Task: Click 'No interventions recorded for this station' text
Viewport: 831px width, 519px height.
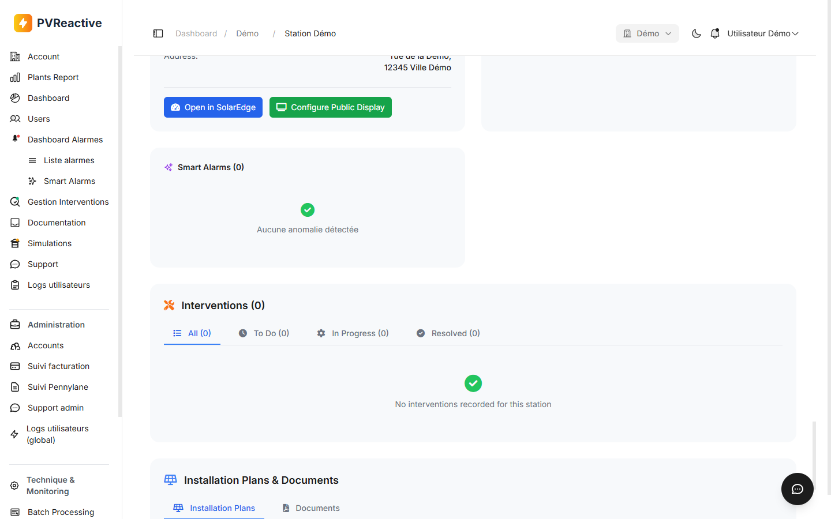Action: click(x=473, y=404)
